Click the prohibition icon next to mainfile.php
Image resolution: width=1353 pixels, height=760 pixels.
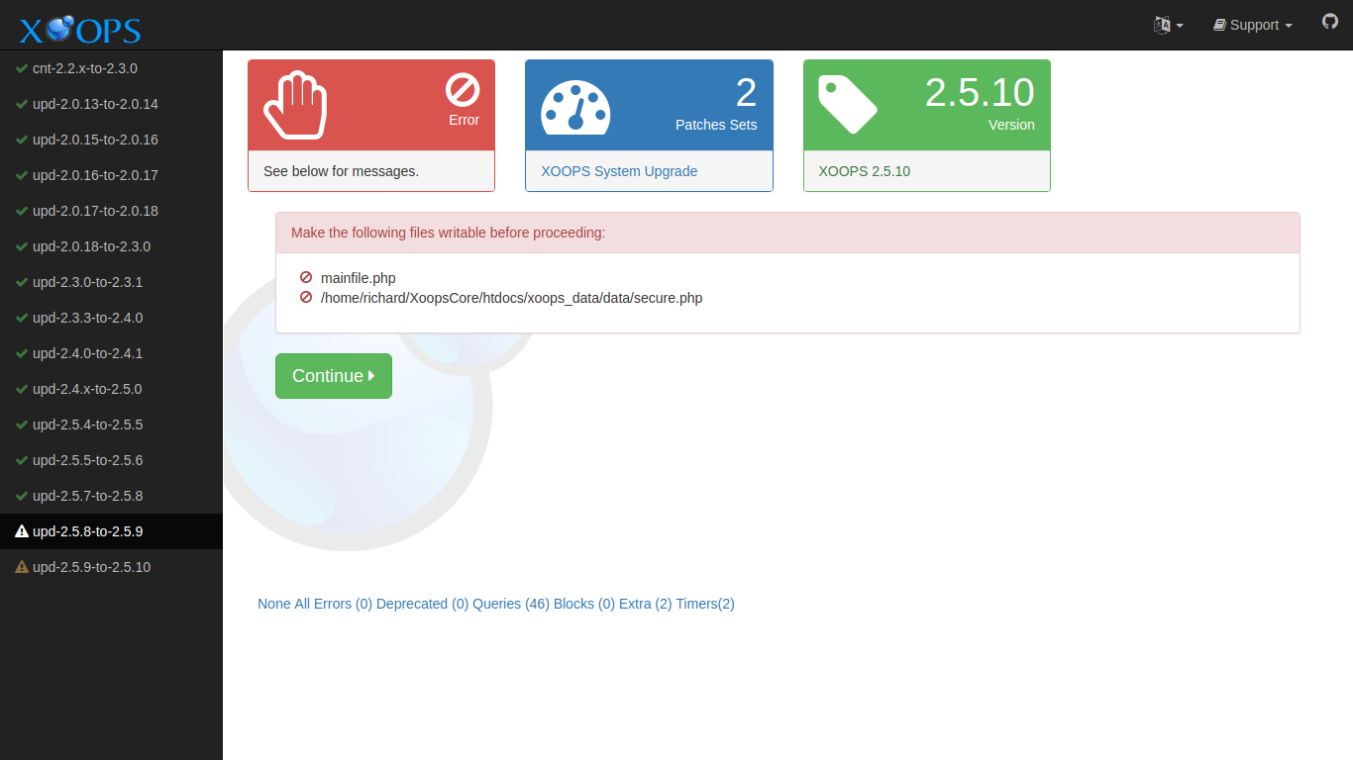(x=305, y=277)
